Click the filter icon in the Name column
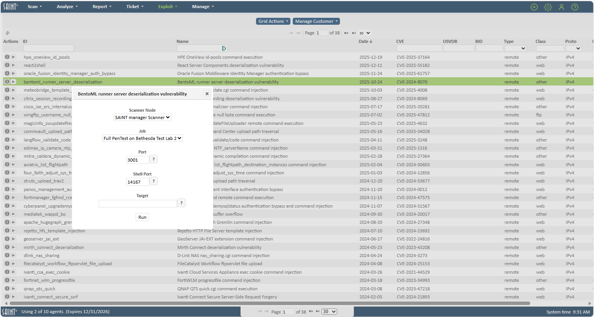Screen dimensions: 594x317 224,48
